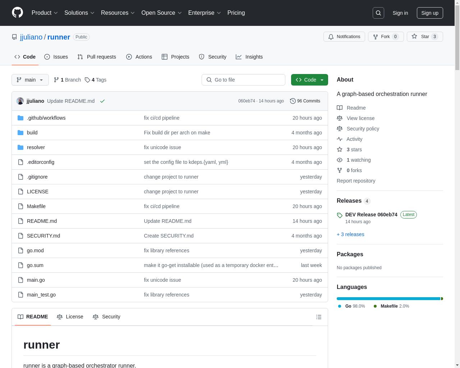This screenshot has height=368, width=460.
Task: Expand the Solutions menu
Action: [79, 13]
